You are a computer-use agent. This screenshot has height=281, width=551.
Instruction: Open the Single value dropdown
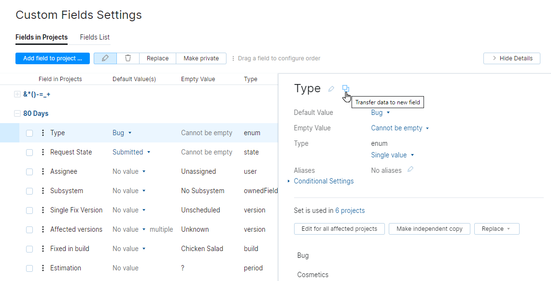[x=392, y=155]
